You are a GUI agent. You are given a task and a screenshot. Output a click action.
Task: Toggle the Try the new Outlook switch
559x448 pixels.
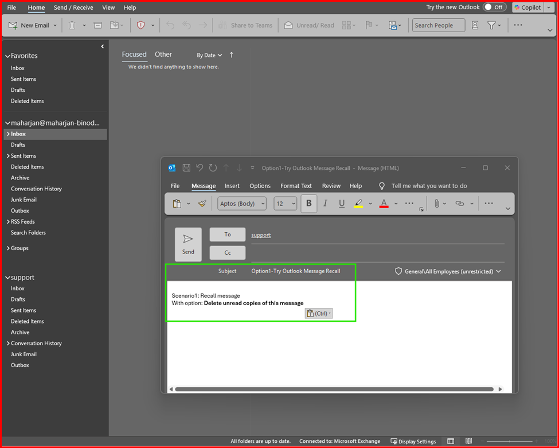(x=494, y=7)
